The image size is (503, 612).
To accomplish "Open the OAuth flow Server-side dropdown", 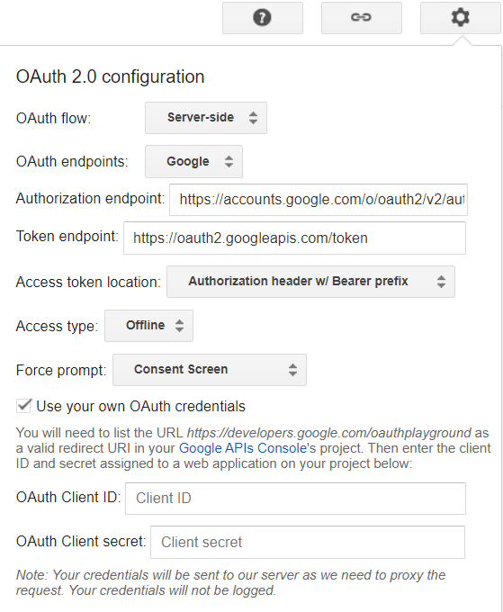I will click(x=206, y=118).
